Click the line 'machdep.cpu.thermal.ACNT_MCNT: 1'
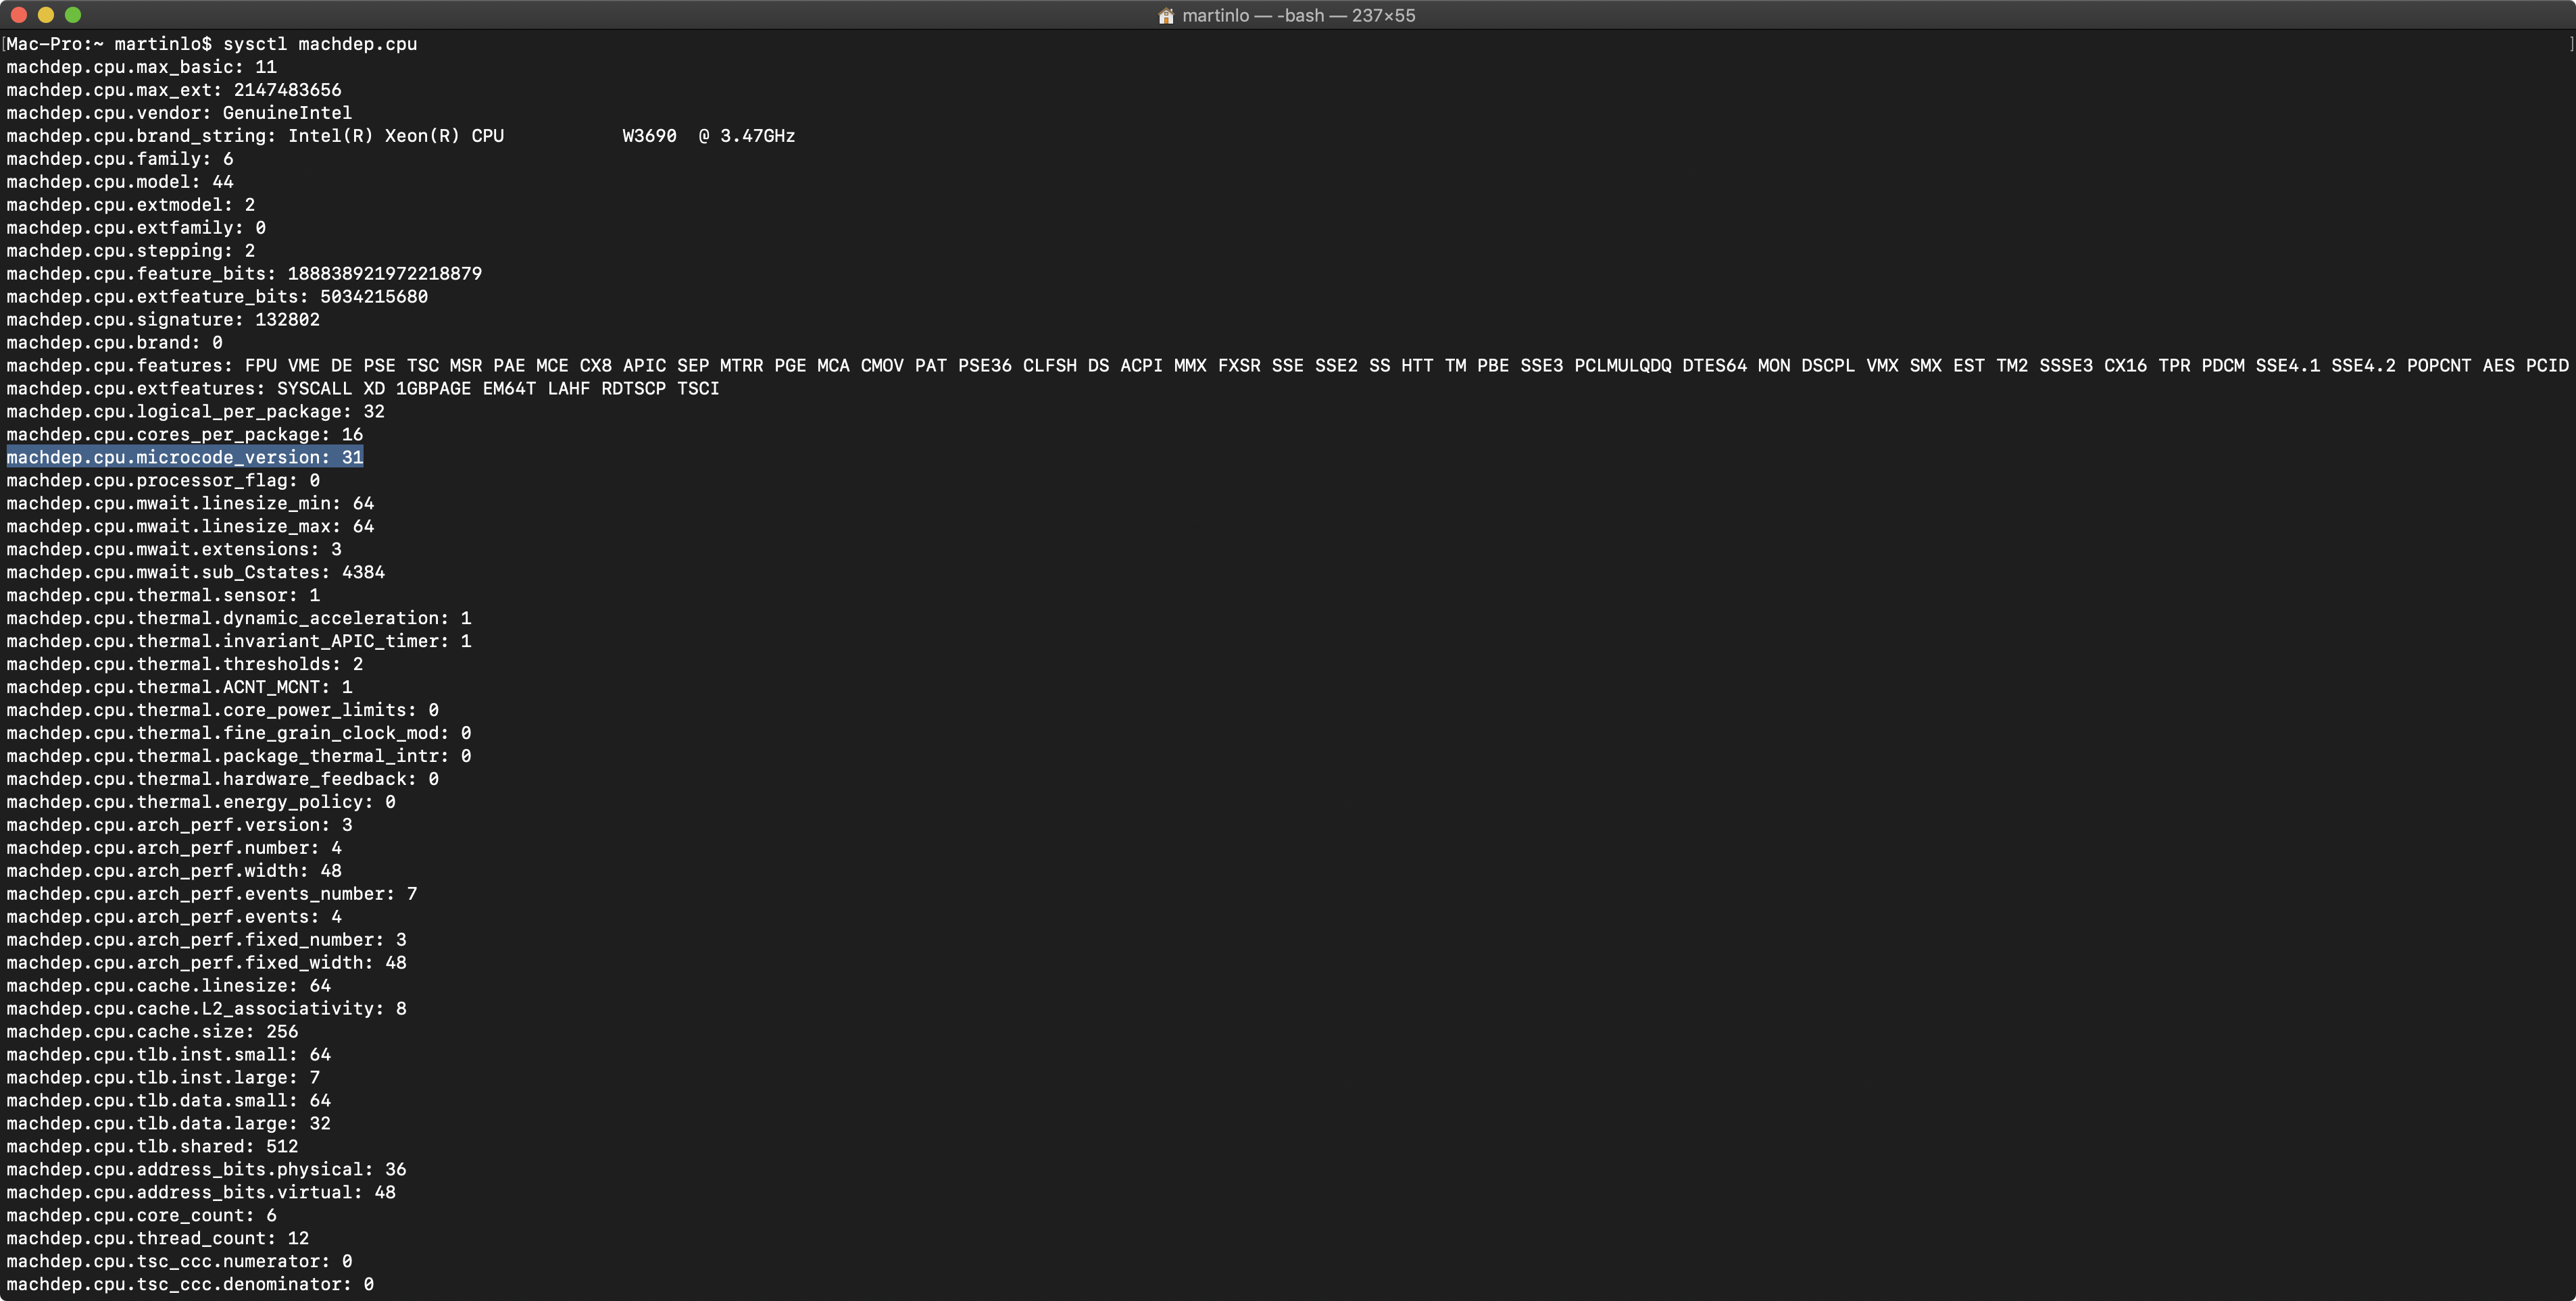2576x1301 pixels. (179, 688)
